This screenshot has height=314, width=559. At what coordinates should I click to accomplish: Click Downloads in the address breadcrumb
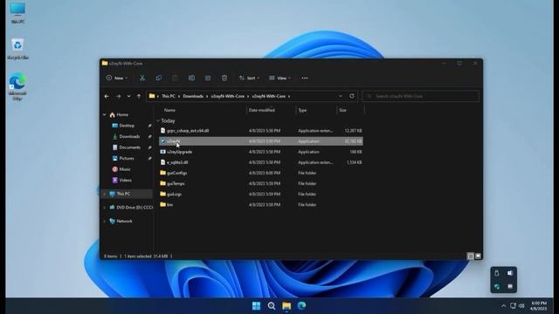coord(193,96)
